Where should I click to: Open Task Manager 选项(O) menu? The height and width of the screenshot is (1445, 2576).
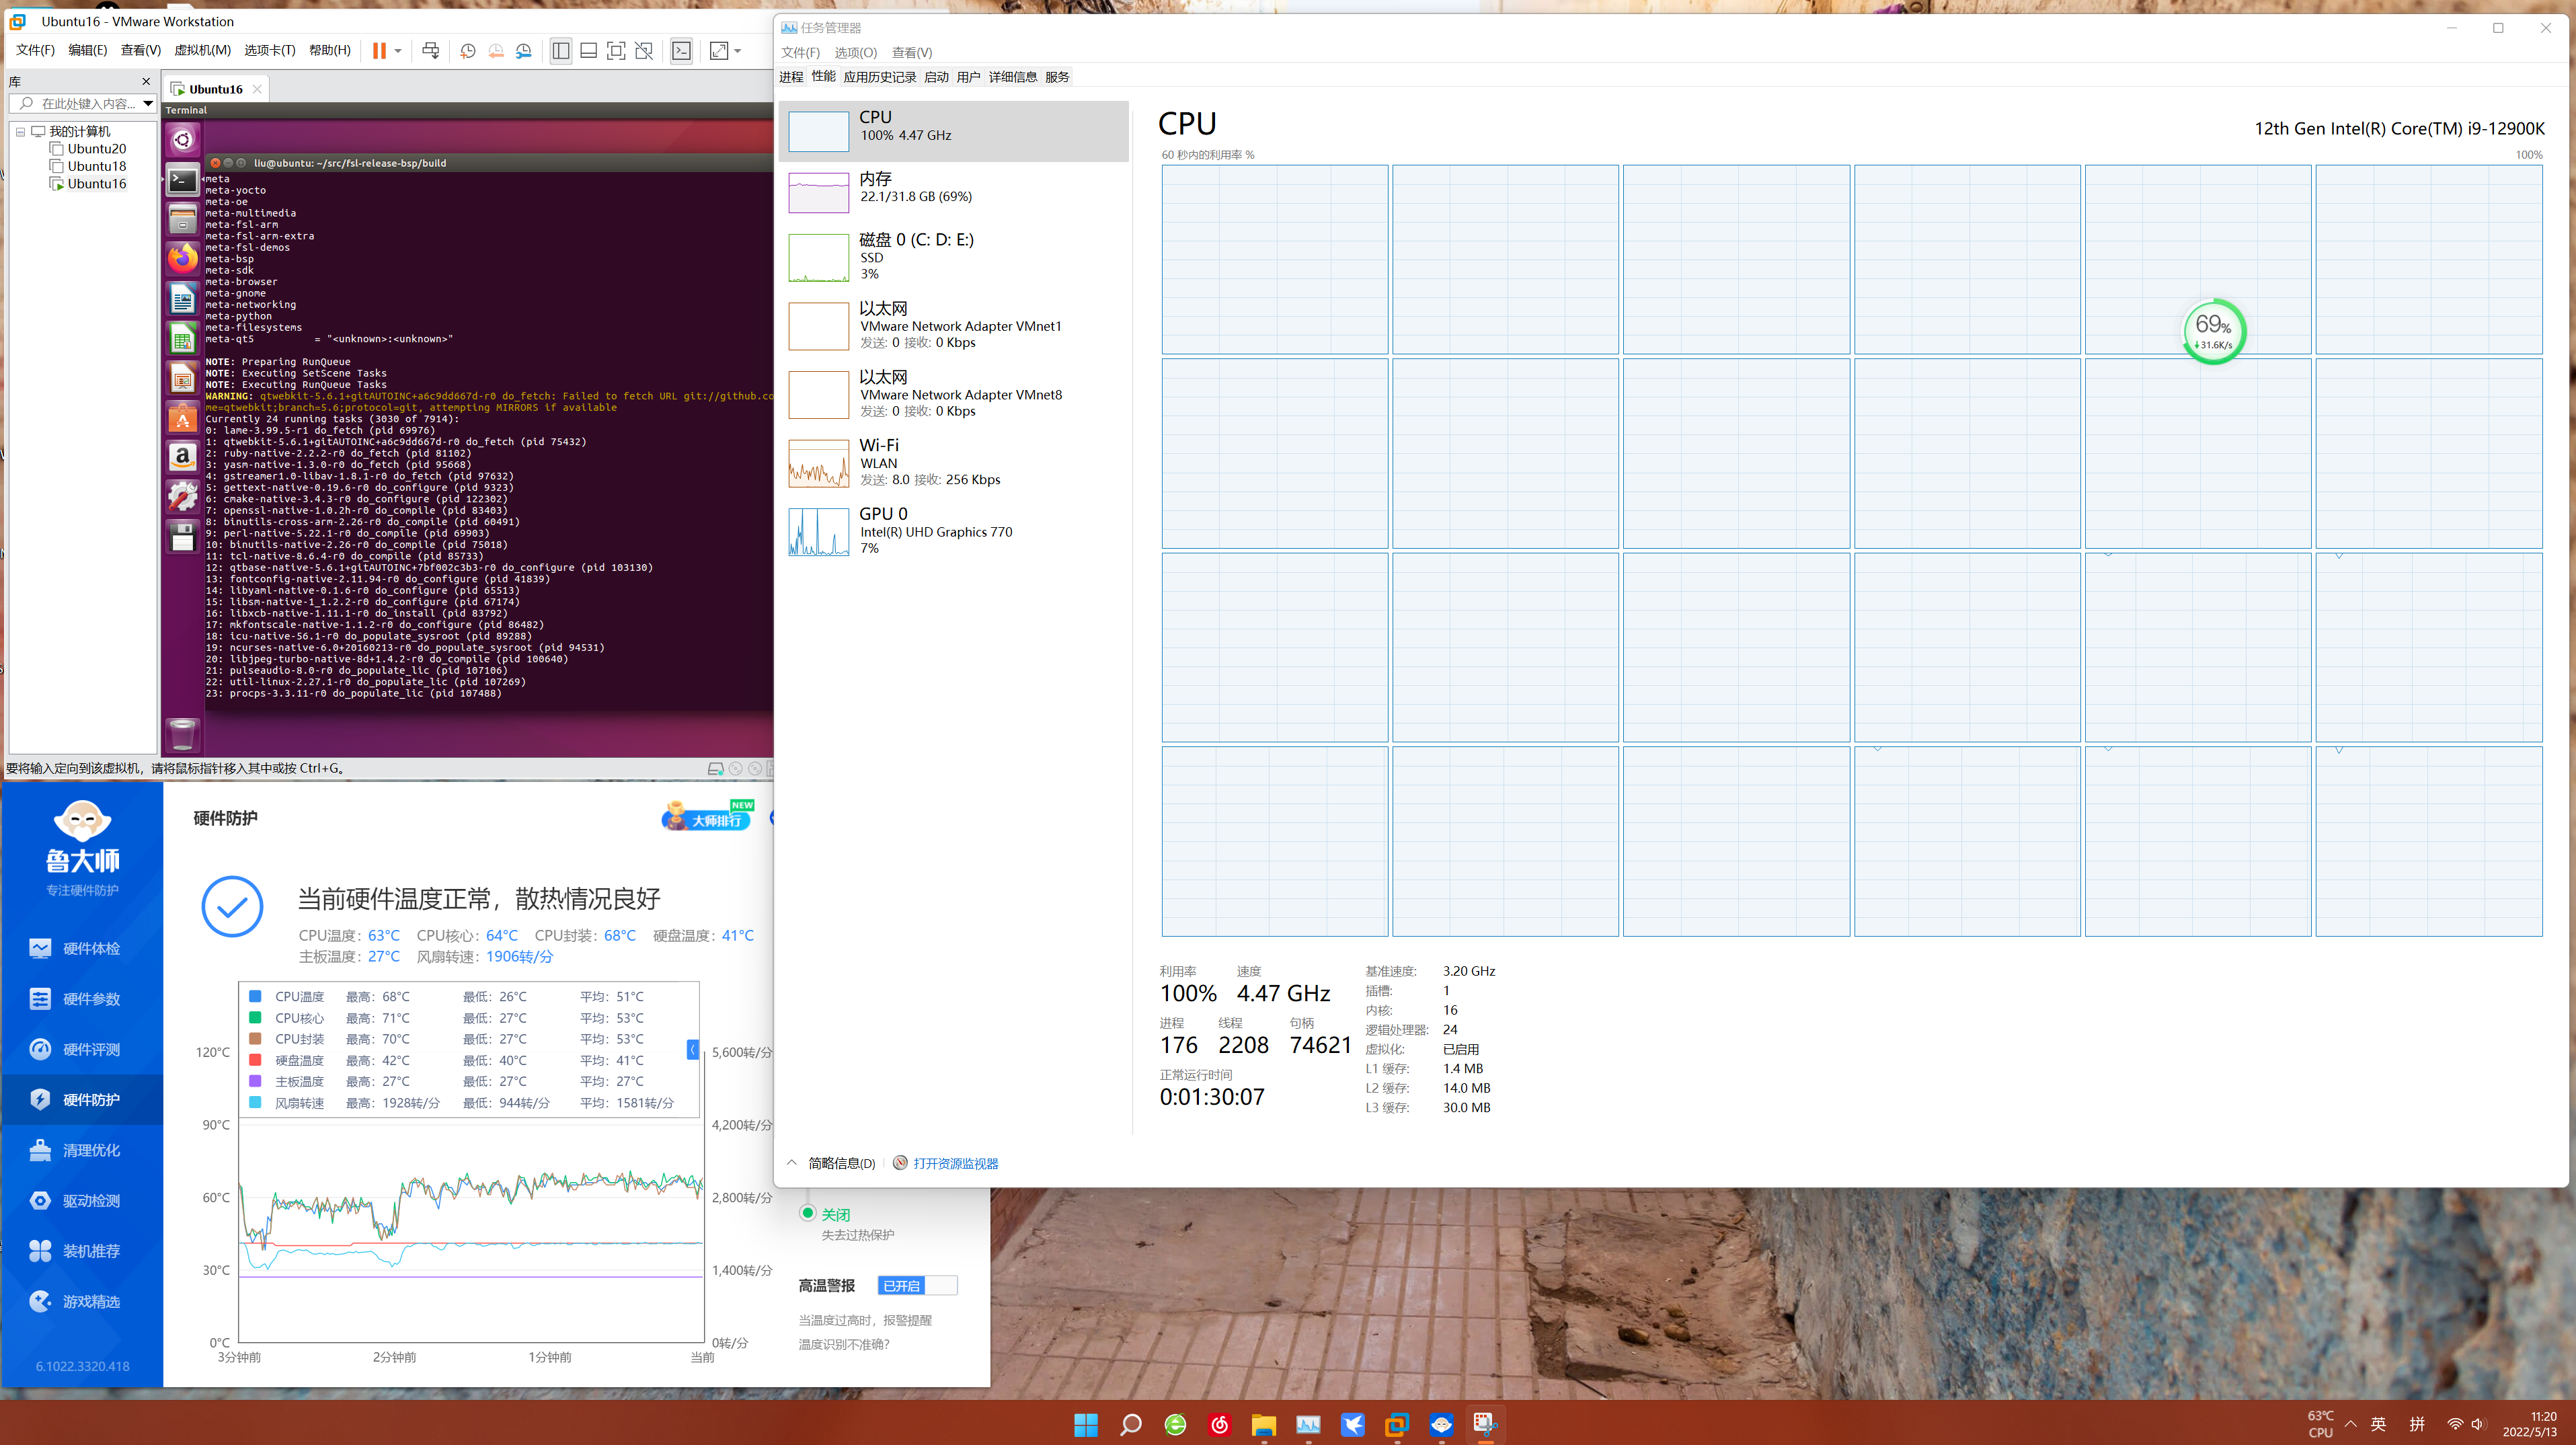tap(855, 52)
